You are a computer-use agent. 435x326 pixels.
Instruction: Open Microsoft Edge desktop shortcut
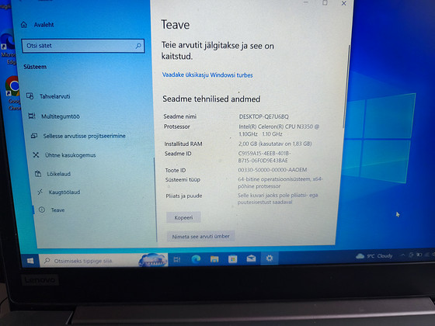point(8,48)
